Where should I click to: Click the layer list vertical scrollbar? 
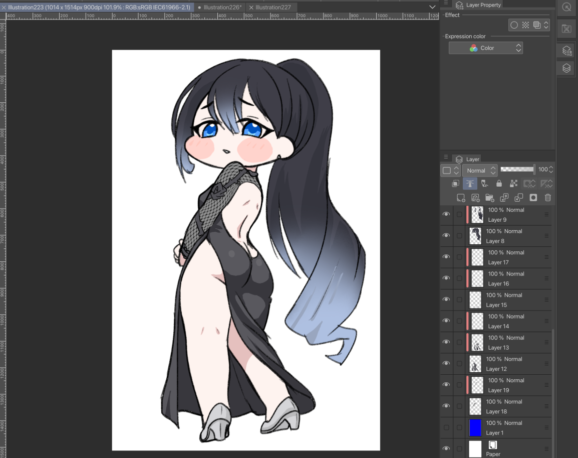coord(553,393)
